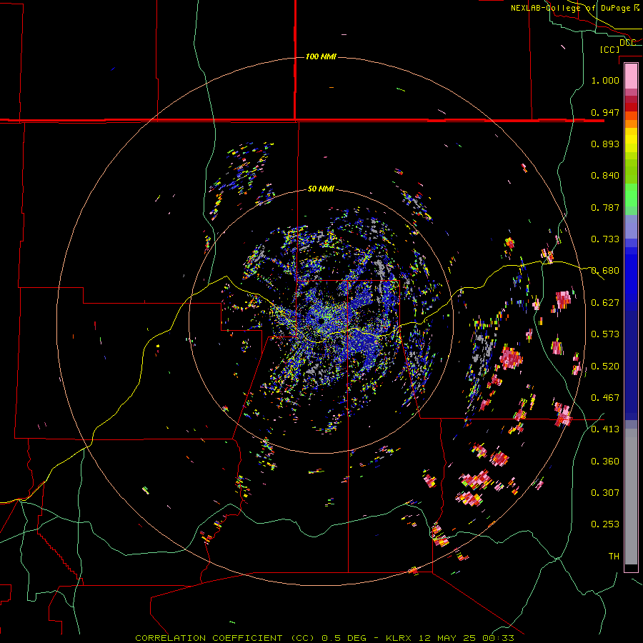Click the 50 NMI range ring label

click(321, 189)
